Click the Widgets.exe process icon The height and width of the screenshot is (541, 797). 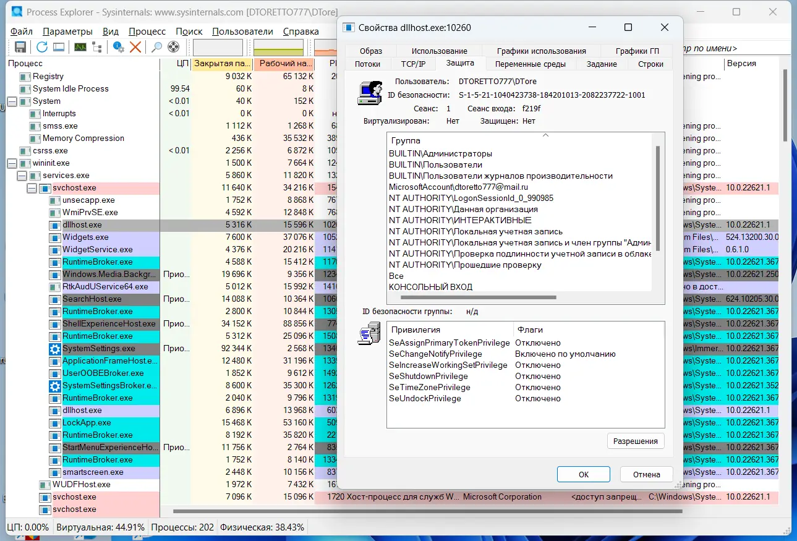click(56, 237)
